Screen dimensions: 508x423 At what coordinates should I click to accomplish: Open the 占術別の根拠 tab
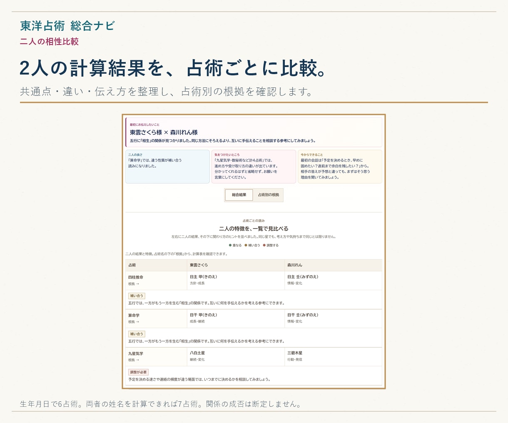tap(268, 195)
